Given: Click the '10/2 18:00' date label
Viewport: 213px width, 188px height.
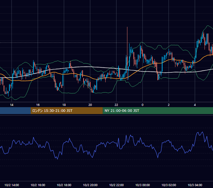Looking at the screenshot, I should pos(64,185).
